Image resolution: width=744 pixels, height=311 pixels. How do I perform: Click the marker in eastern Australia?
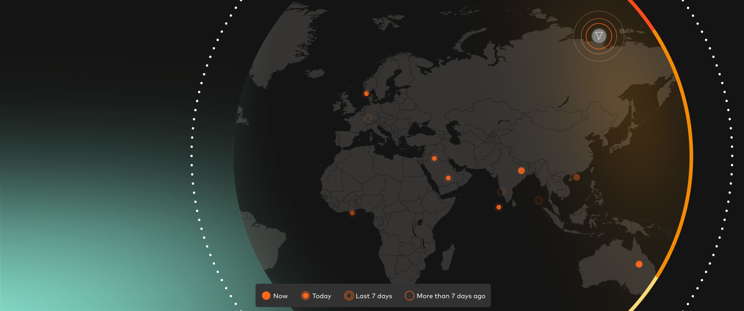pos(639,264)
